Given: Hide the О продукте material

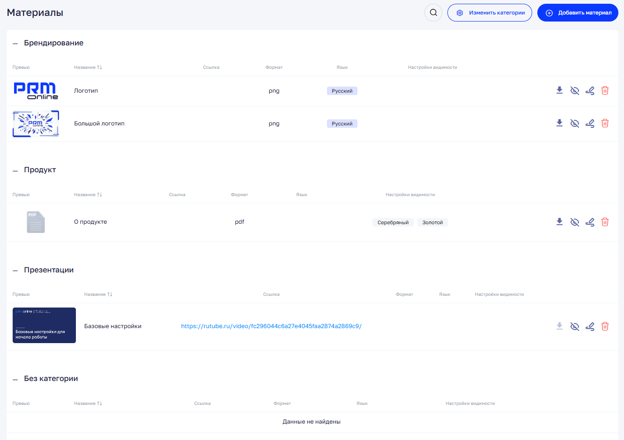Looking at the screenshot, I should point(574,222).
